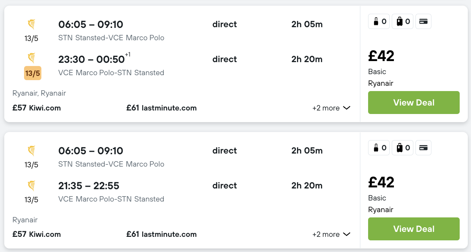Click Ryanair logo beside 23:30 return flight
This screenshot has height=252, width=471.
pos(32,58)
